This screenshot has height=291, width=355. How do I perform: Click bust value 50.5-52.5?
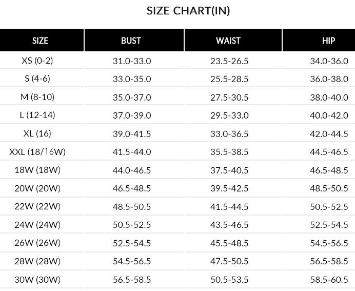(132, 225)
